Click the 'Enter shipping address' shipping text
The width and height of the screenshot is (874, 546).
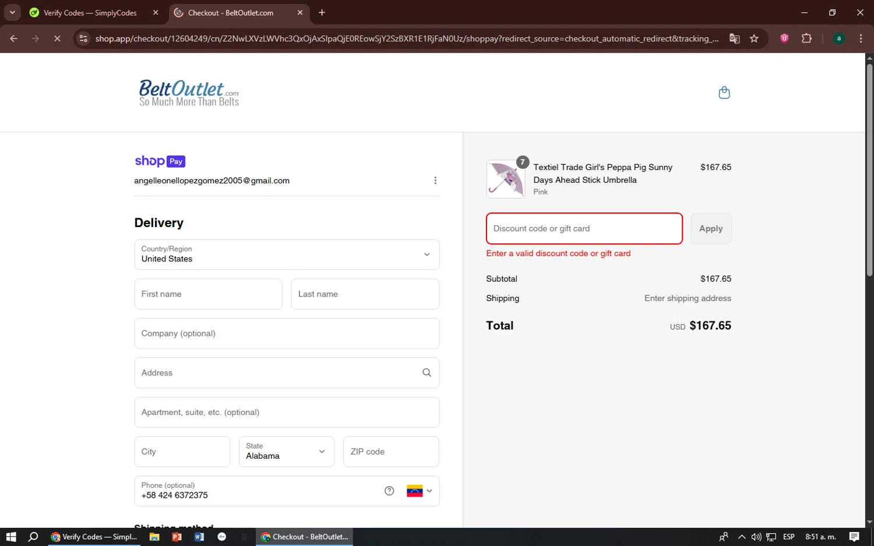[x=688, y=298]
